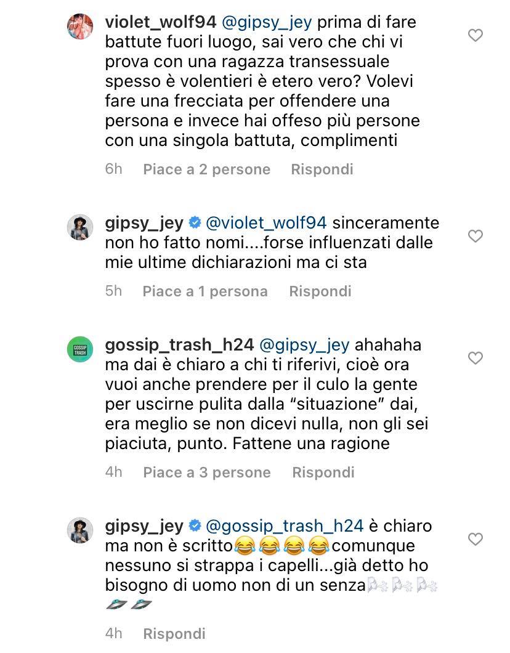Screen dimensions: 510x653
Task: Open the violet_wolf94 username link
Action: [x=161, y=22]
